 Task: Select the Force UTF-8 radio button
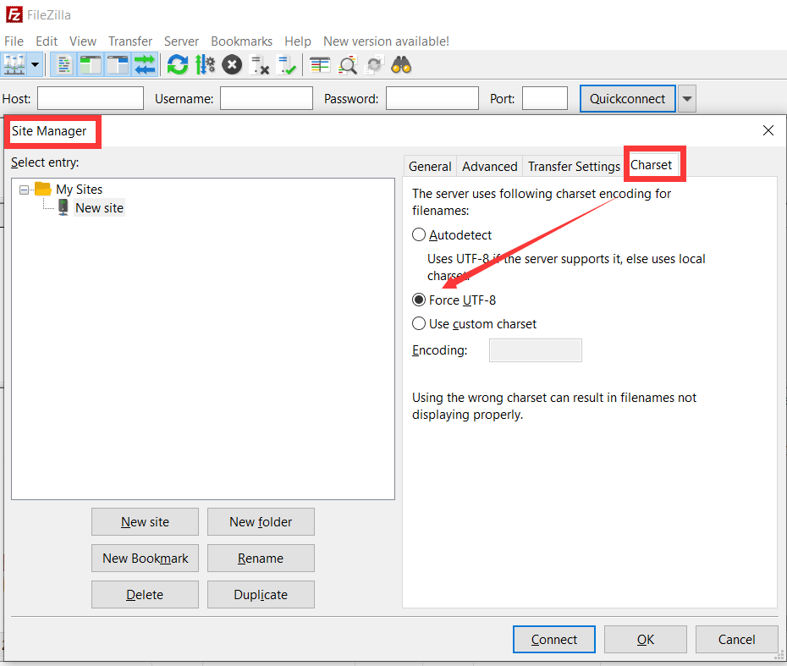point(419,300)
